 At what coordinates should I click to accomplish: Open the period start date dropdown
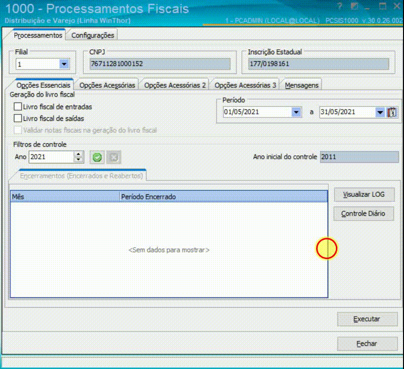pos(296,112)
